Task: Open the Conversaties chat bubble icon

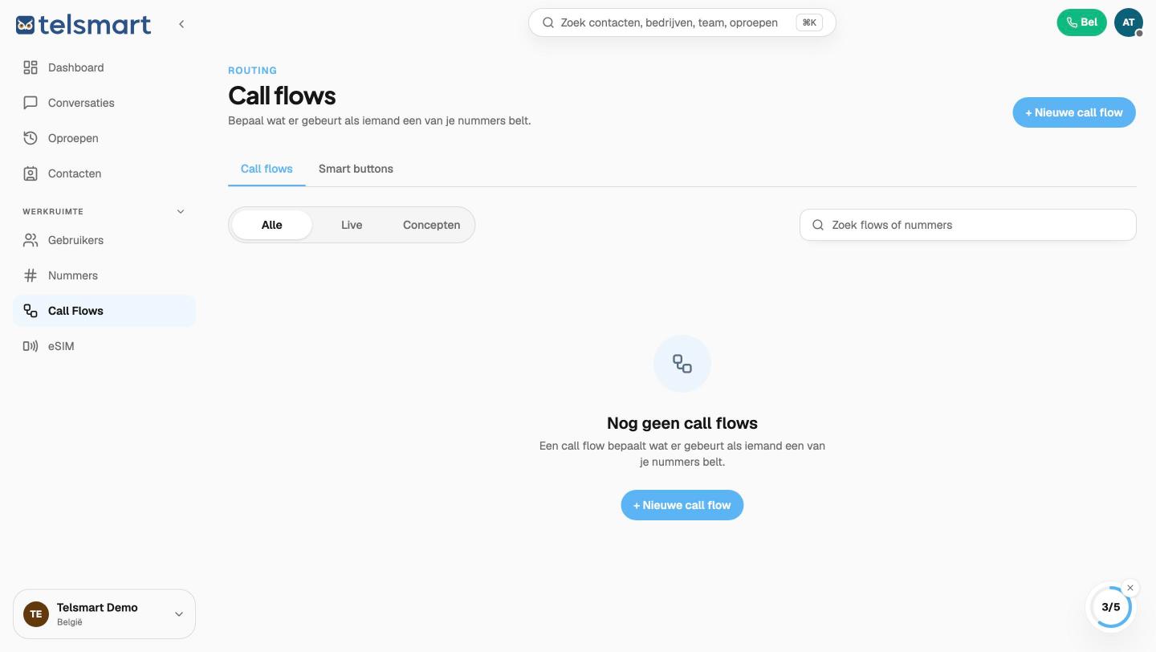Action: click(x=31, y=103)
